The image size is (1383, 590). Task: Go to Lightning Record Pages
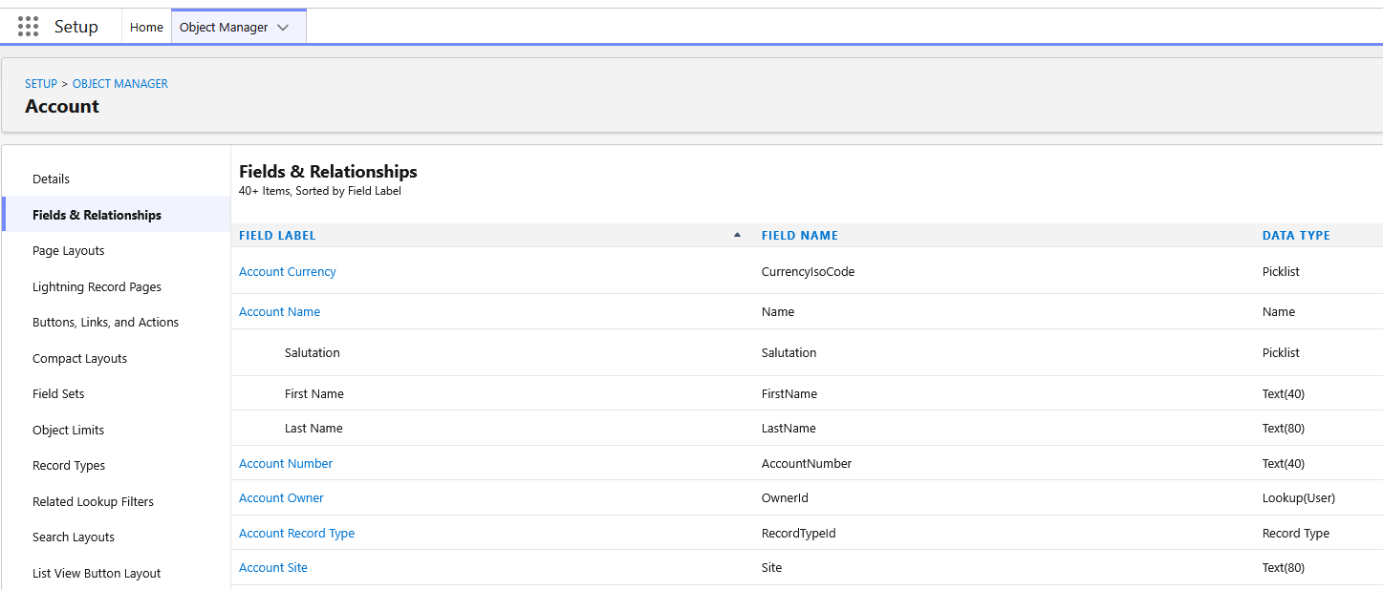click(97, 287)
